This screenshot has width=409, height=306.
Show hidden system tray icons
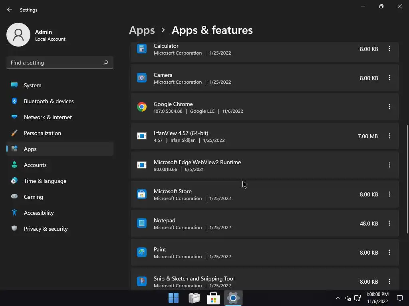[x=338, y=298]
